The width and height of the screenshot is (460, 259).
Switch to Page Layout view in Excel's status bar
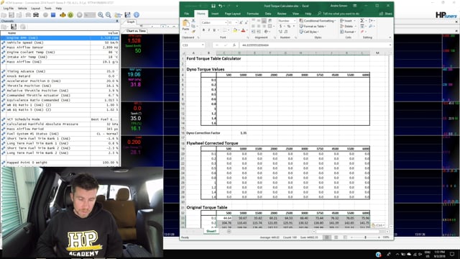pyautogui.click(x=336, y=237)
